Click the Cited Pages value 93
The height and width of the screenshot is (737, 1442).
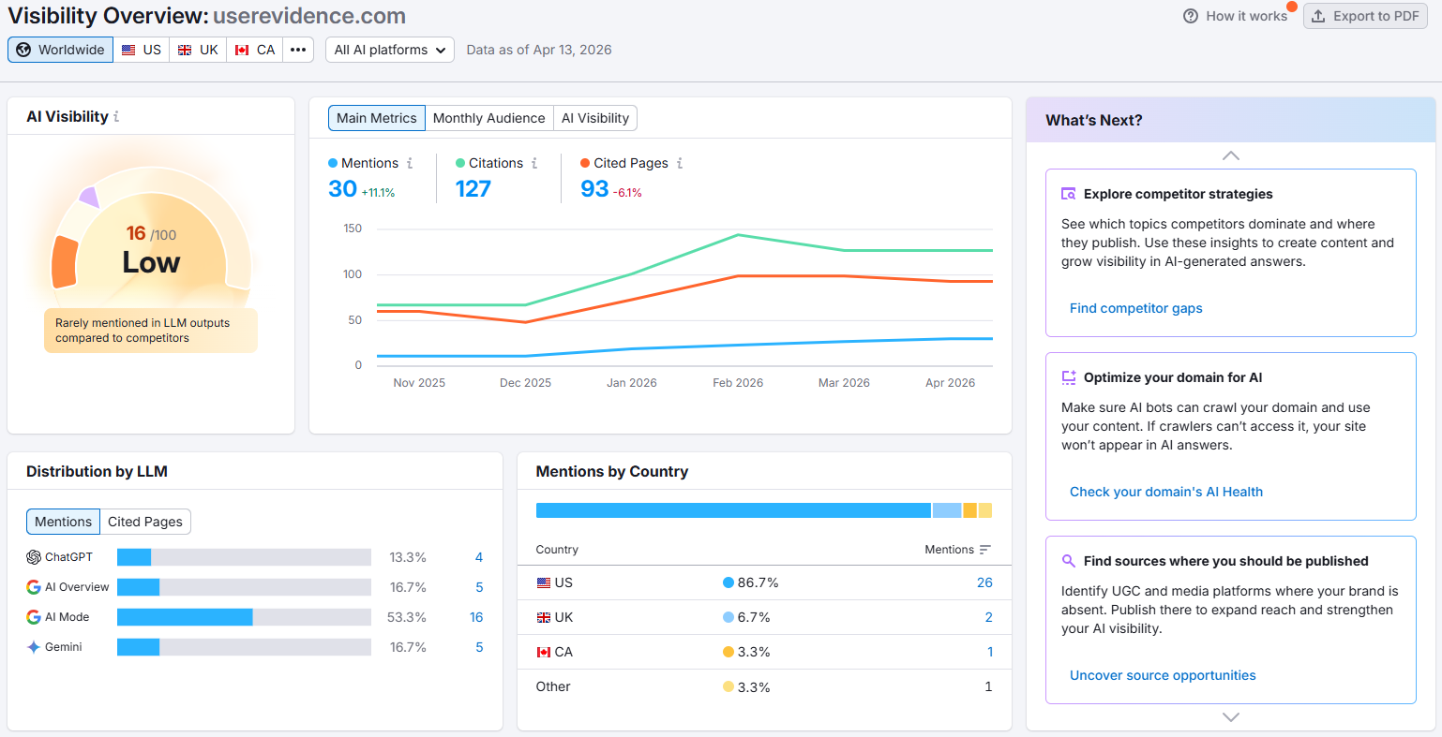(594, 188)
